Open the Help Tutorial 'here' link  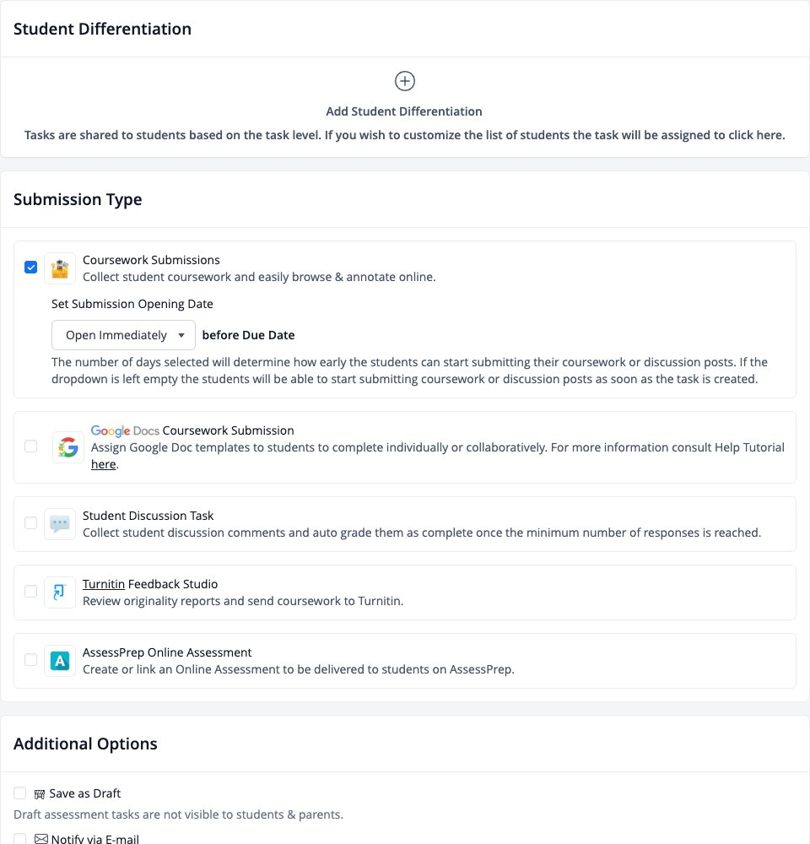click(x=103, y=464)
